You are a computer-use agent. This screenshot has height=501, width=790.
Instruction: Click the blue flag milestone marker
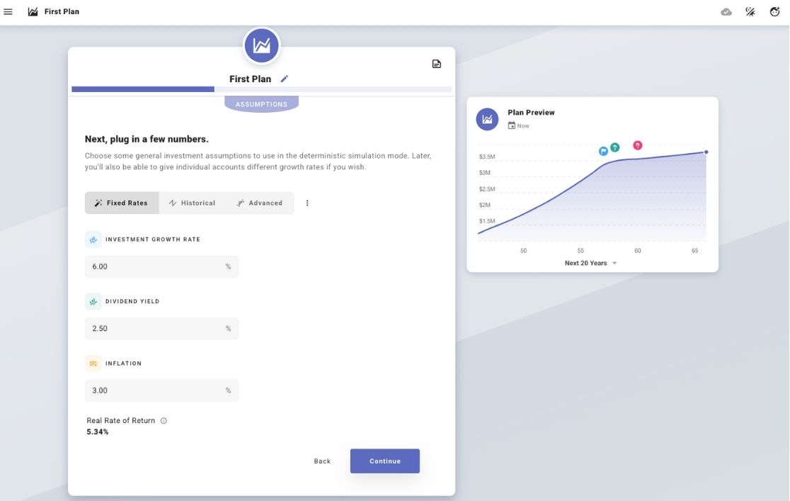click(603, 151)
